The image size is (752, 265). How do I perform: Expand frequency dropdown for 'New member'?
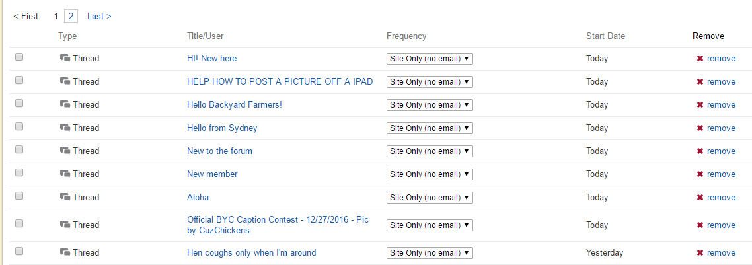[x=430, y=174]
